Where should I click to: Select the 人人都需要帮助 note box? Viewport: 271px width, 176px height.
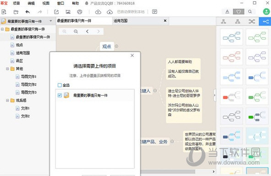pyautogui.click(x=183, y=69)
